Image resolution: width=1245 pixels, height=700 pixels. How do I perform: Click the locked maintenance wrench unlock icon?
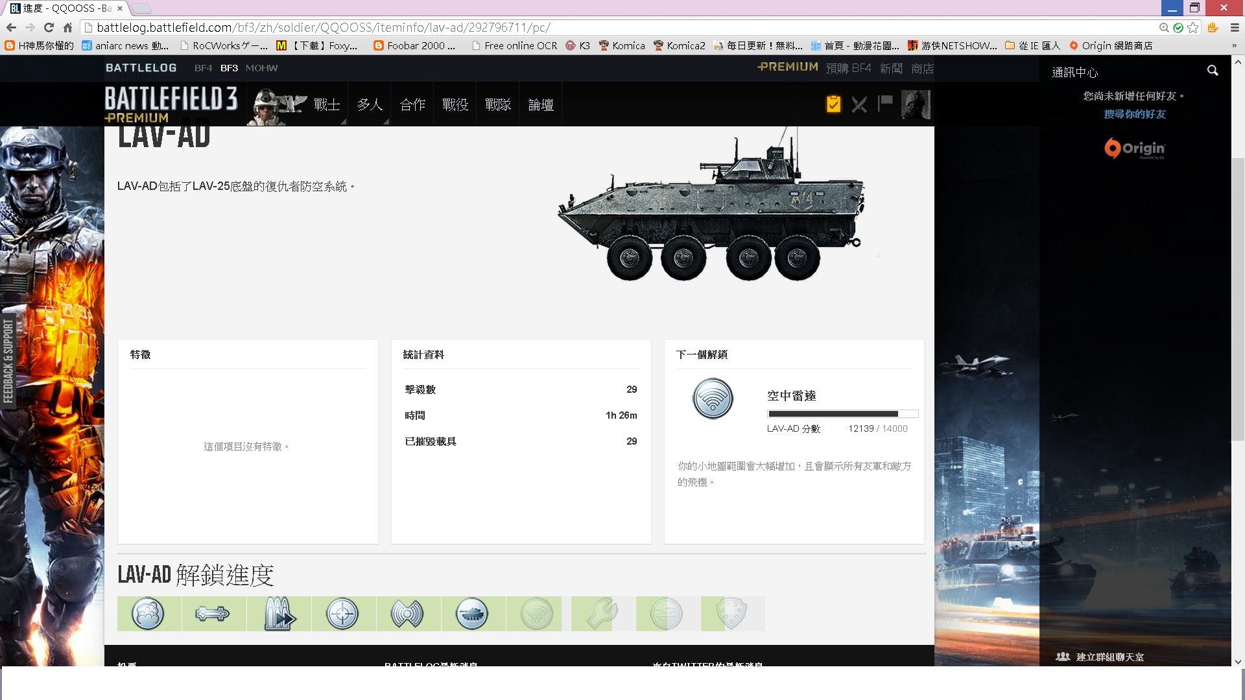coord(602,613)
